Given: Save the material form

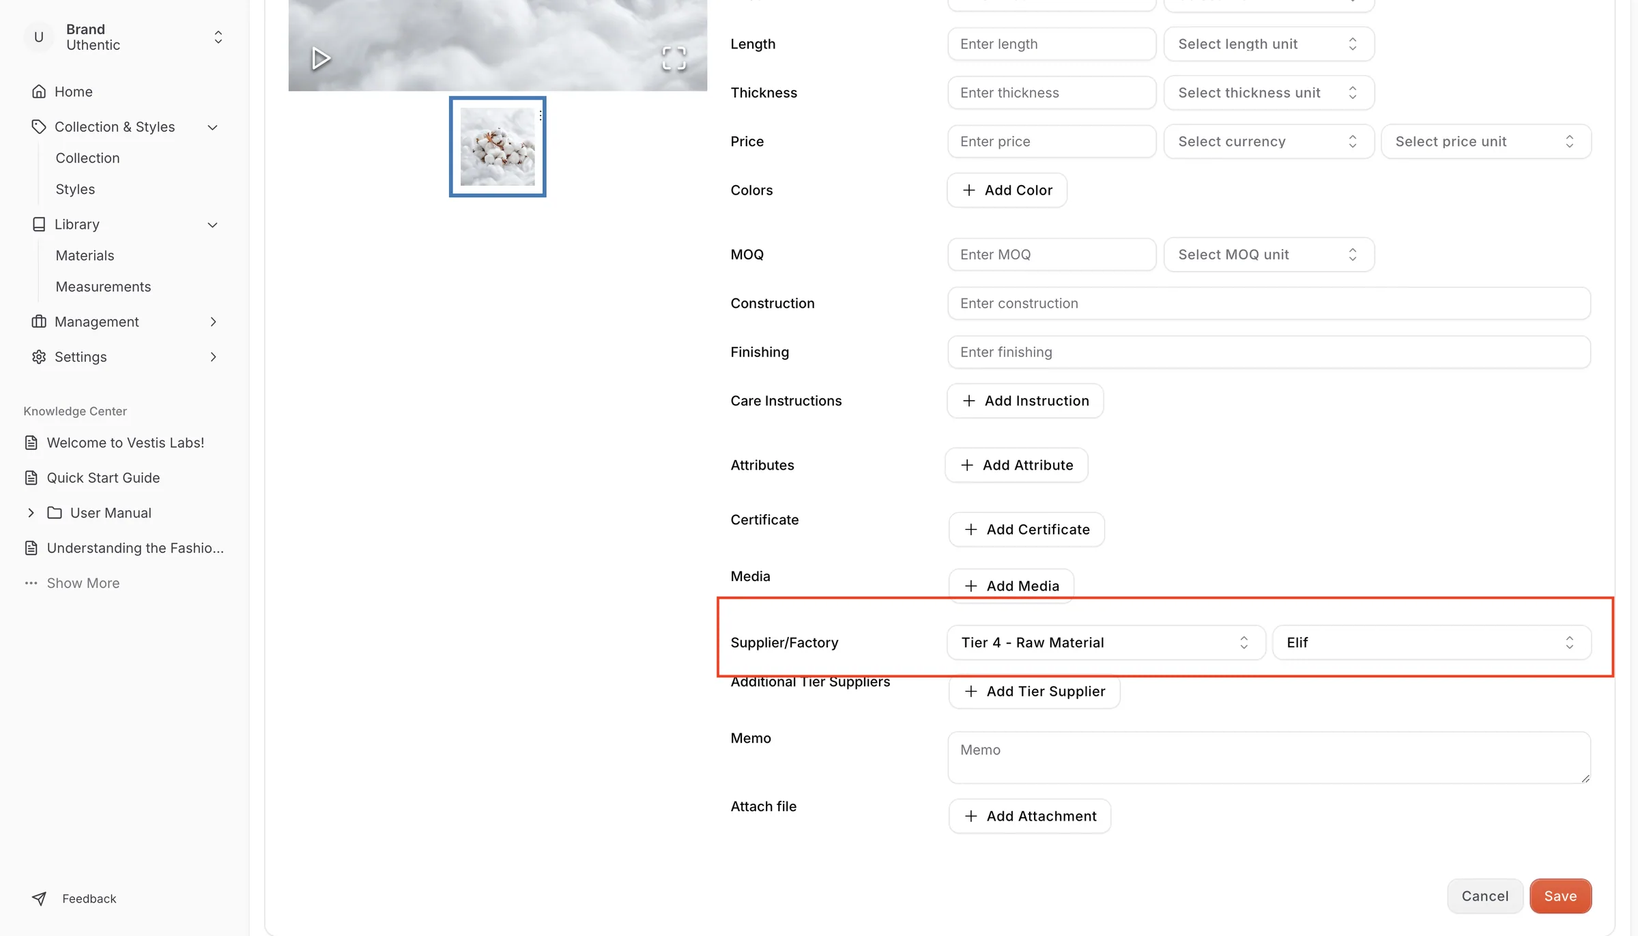Looking at the screenshot, I should click(1560, 896).
